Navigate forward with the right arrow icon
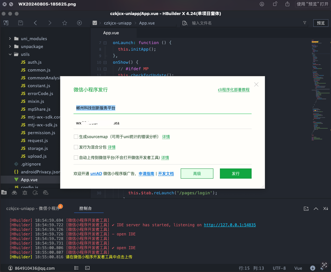Screen dimensions: 331x272 (x=50, y=23)
